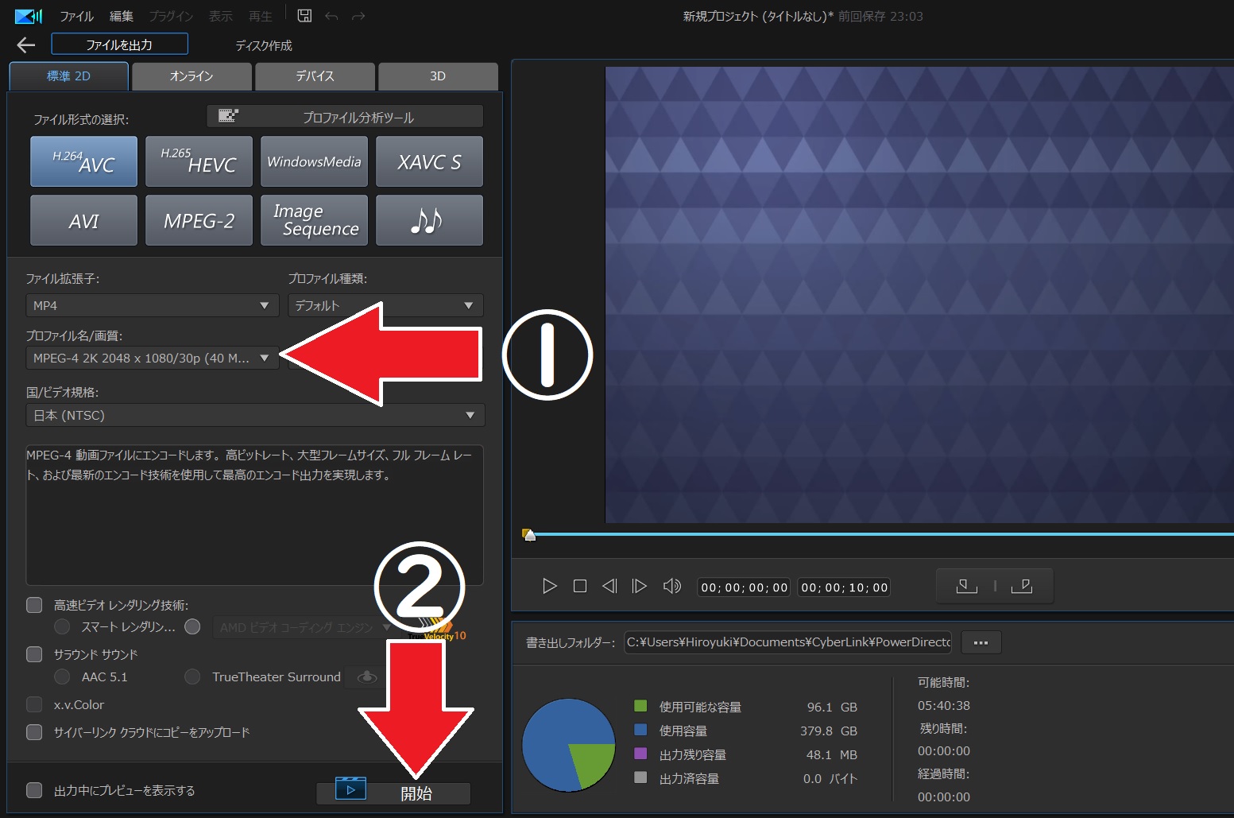Open the プラグイン menu
Screen dimensions: 1234x818
pos(171,17)
